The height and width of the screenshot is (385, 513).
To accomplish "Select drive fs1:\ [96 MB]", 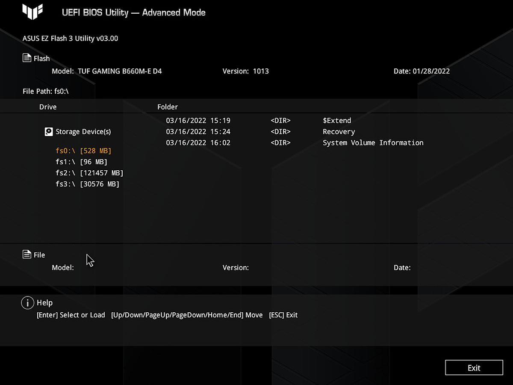I will tap(81, 162).
